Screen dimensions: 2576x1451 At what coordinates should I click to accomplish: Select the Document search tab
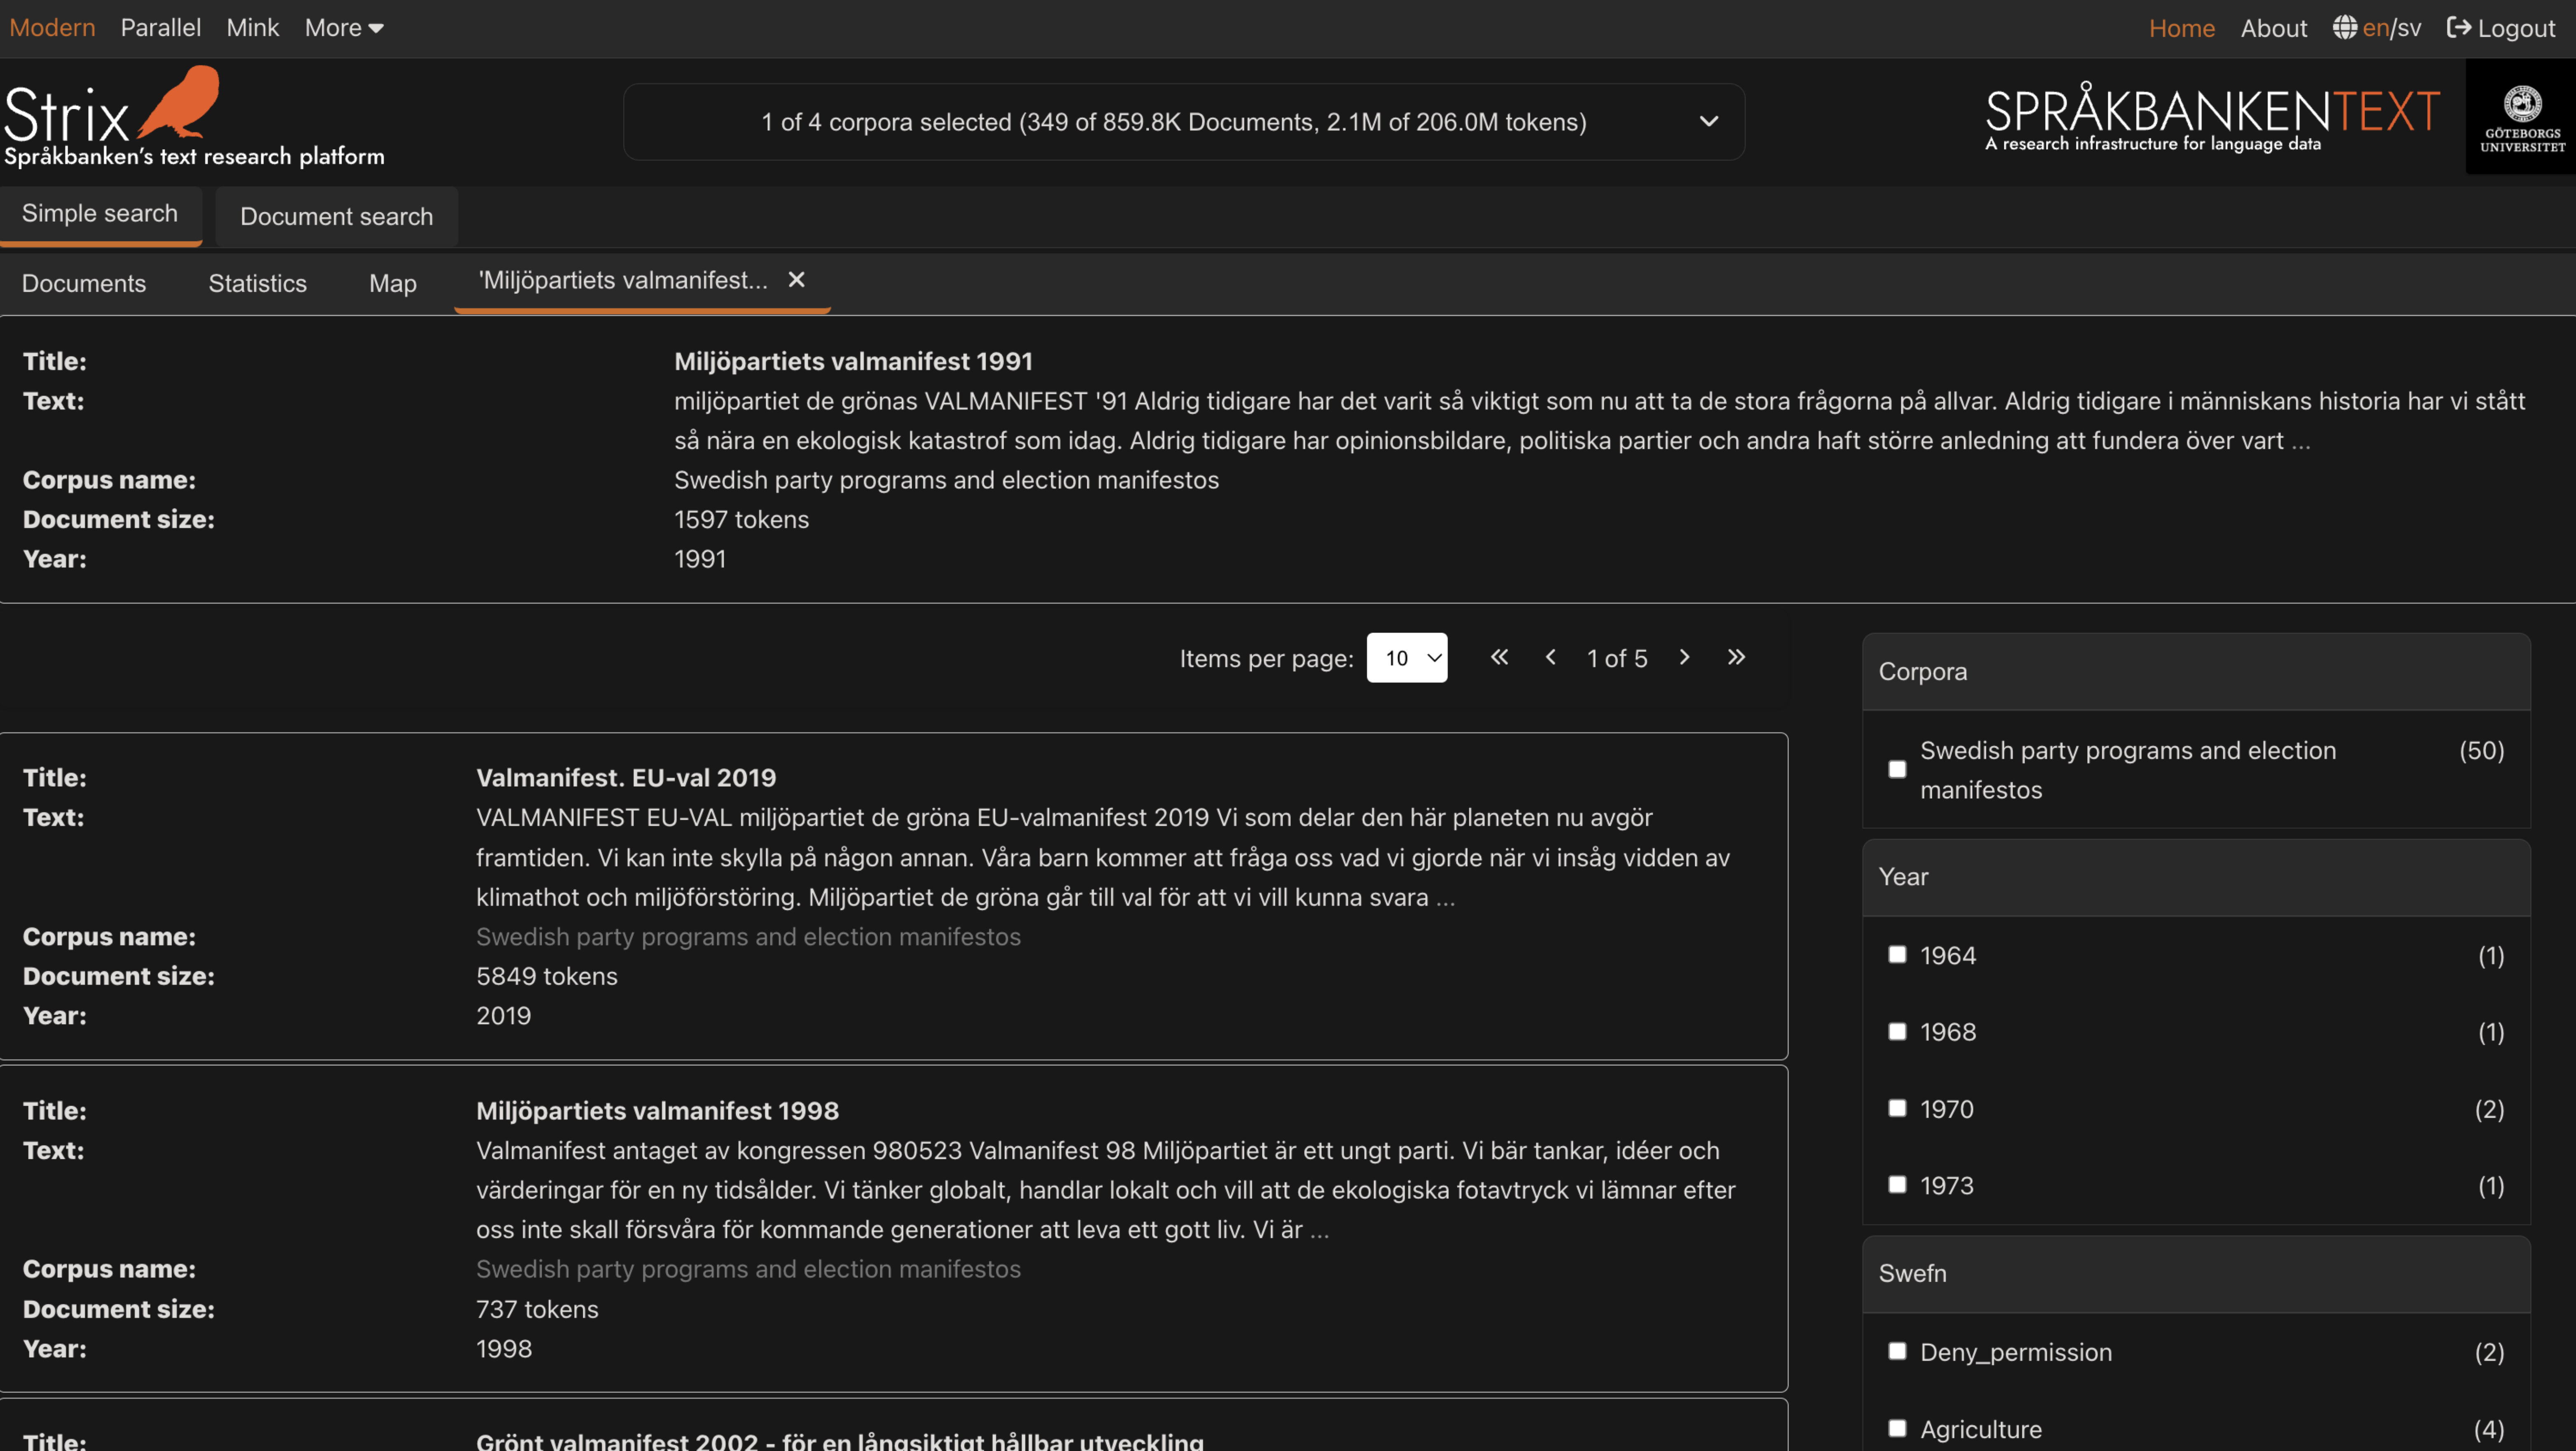click(337, 217)
